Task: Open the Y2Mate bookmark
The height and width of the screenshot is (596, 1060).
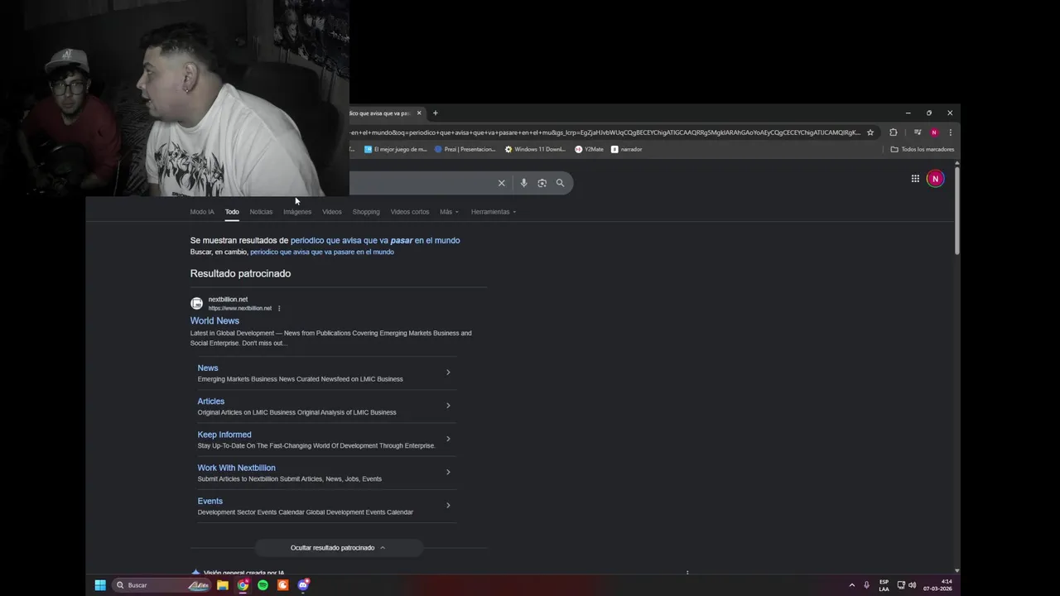Action: [x=589, y=149]
